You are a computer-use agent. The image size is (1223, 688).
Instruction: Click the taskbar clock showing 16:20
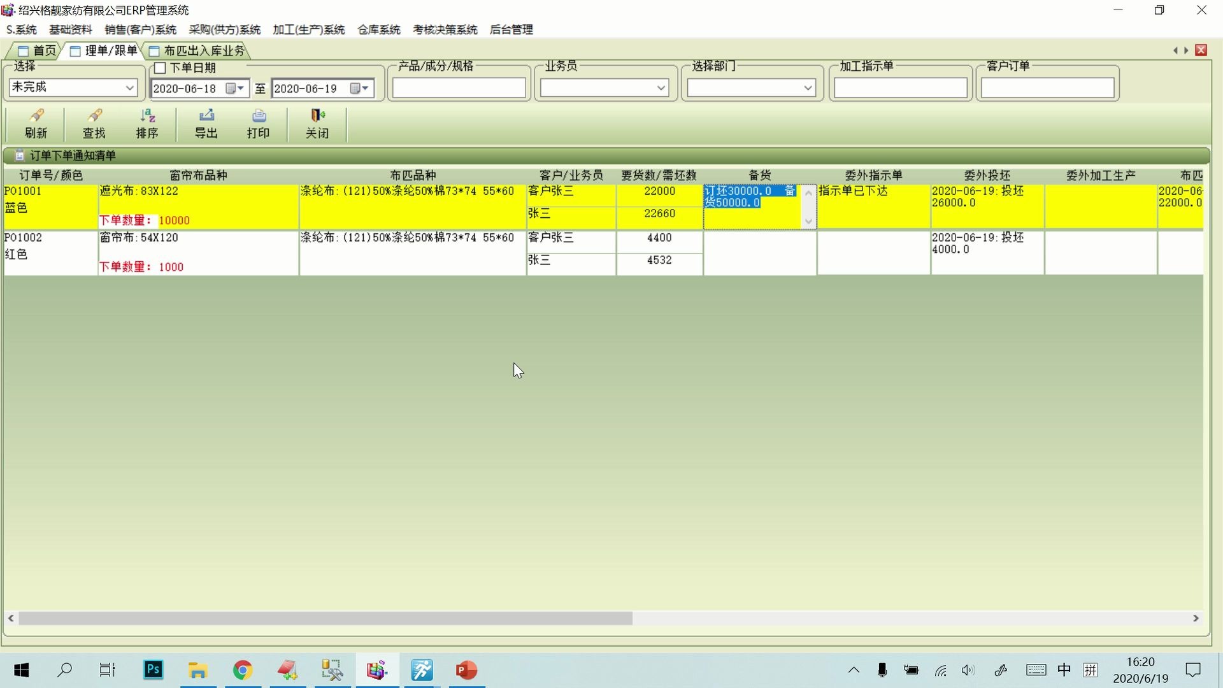pyautogui.click(x=1140, y=670)
